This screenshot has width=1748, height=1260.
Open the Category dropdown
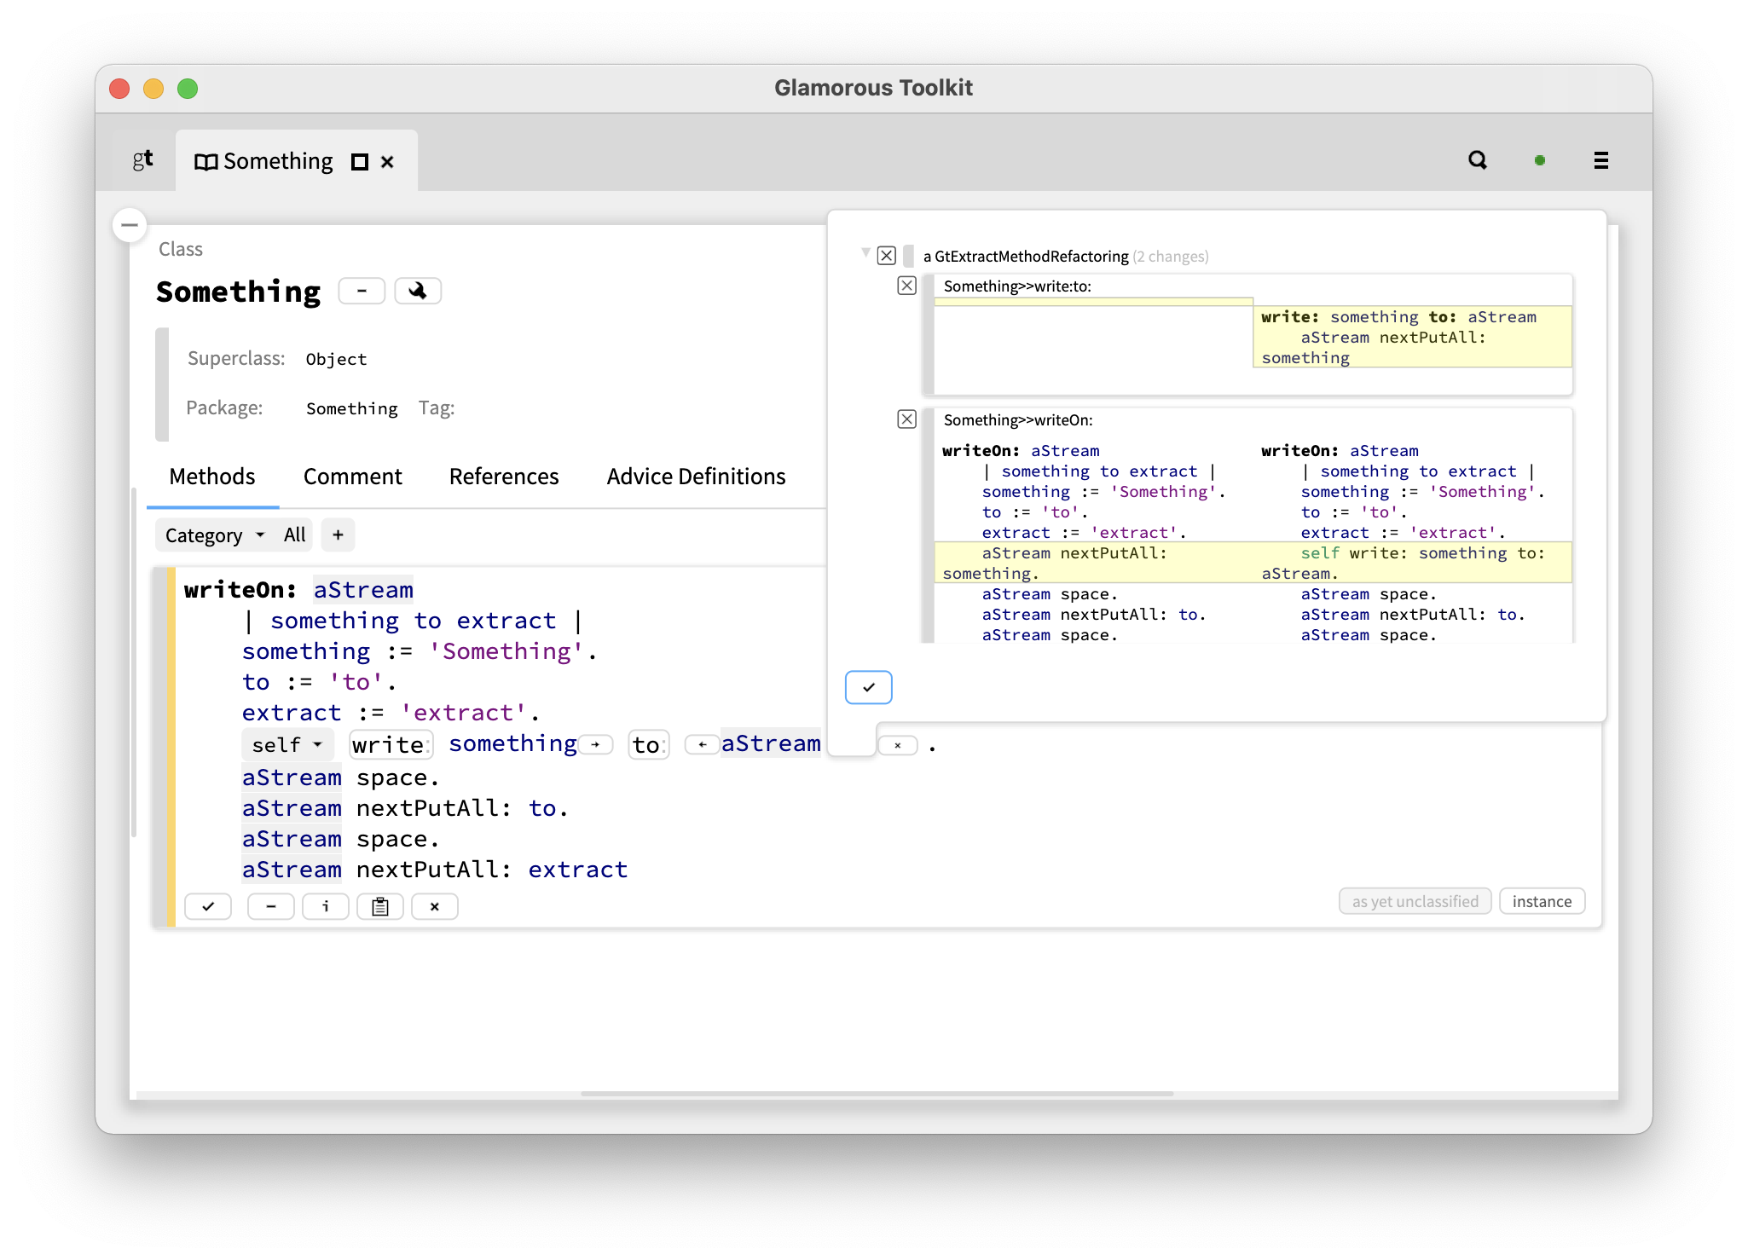(215, 535)
